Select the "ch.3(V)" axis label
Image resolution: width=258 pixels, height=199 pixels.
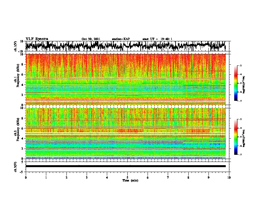[x=15, y=167]
